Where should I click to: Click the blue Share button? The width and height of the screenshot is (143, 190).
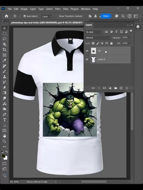click(x=106, y=16)
